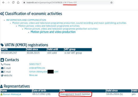Click the Representatives heading text
138x97 pixels.
(17, 86)
